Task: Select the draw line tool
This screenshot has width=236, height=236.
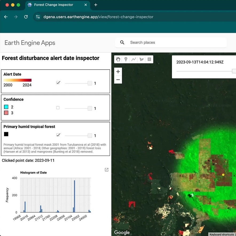Action: tap(134, 59)
